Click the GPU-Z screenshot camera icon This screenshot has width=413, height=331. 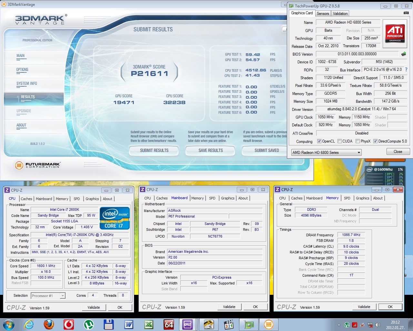click(406, 13)
